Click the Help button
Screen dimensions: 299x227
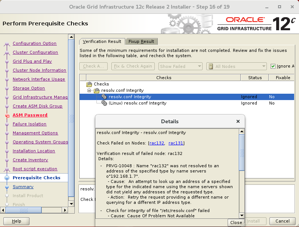[16, 221]
